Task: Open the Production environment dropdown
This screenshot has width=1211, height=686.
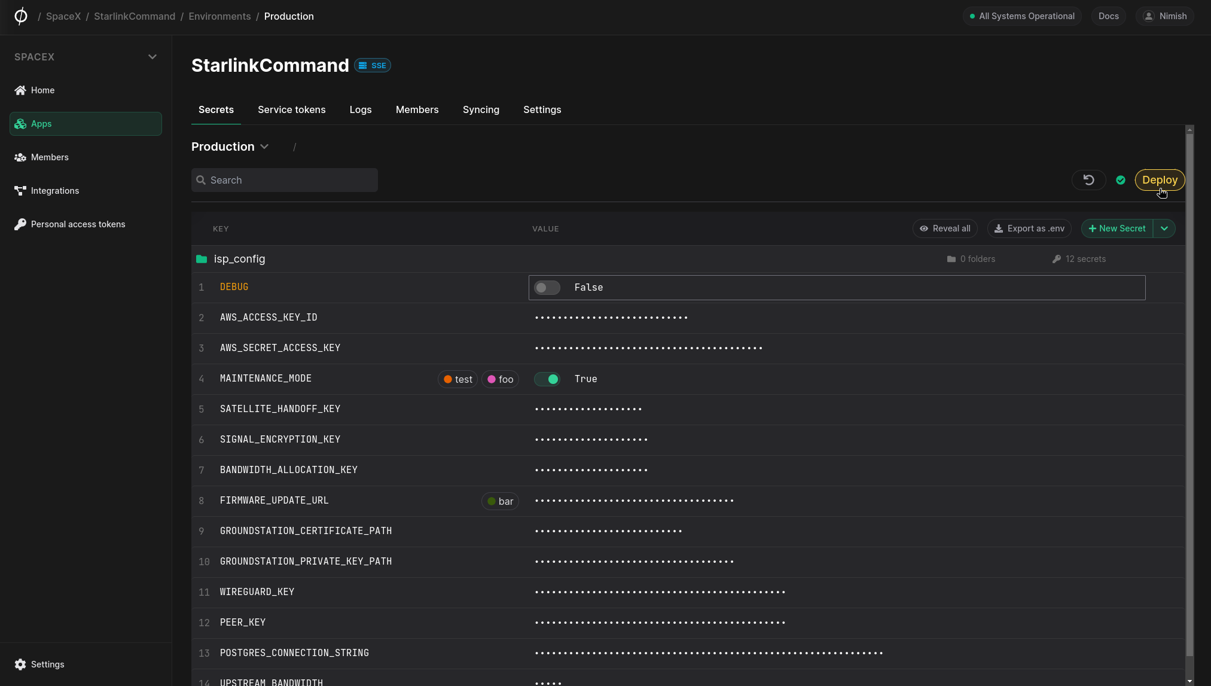Action: [230, 147]
